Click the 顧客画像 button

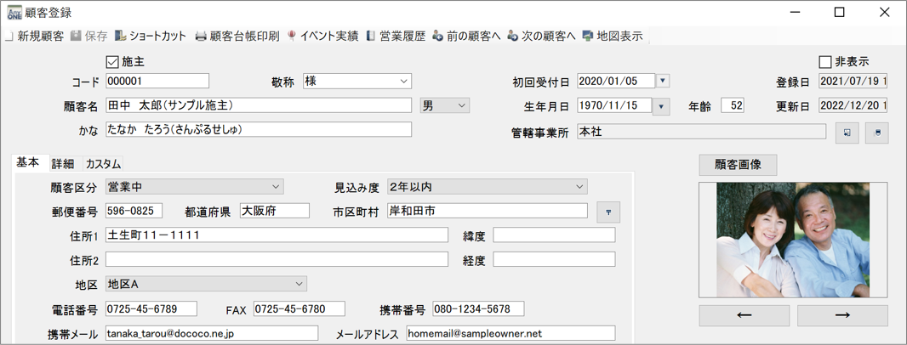click(738, 165)
